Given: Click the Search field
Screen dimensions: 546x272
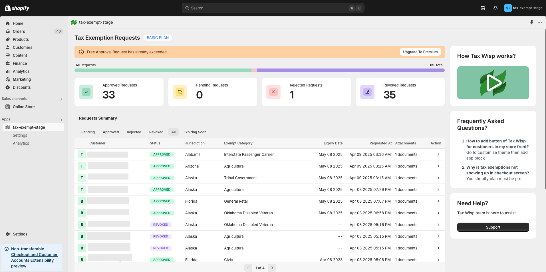Looking at the screenshot, I should (x=273, y=8).
